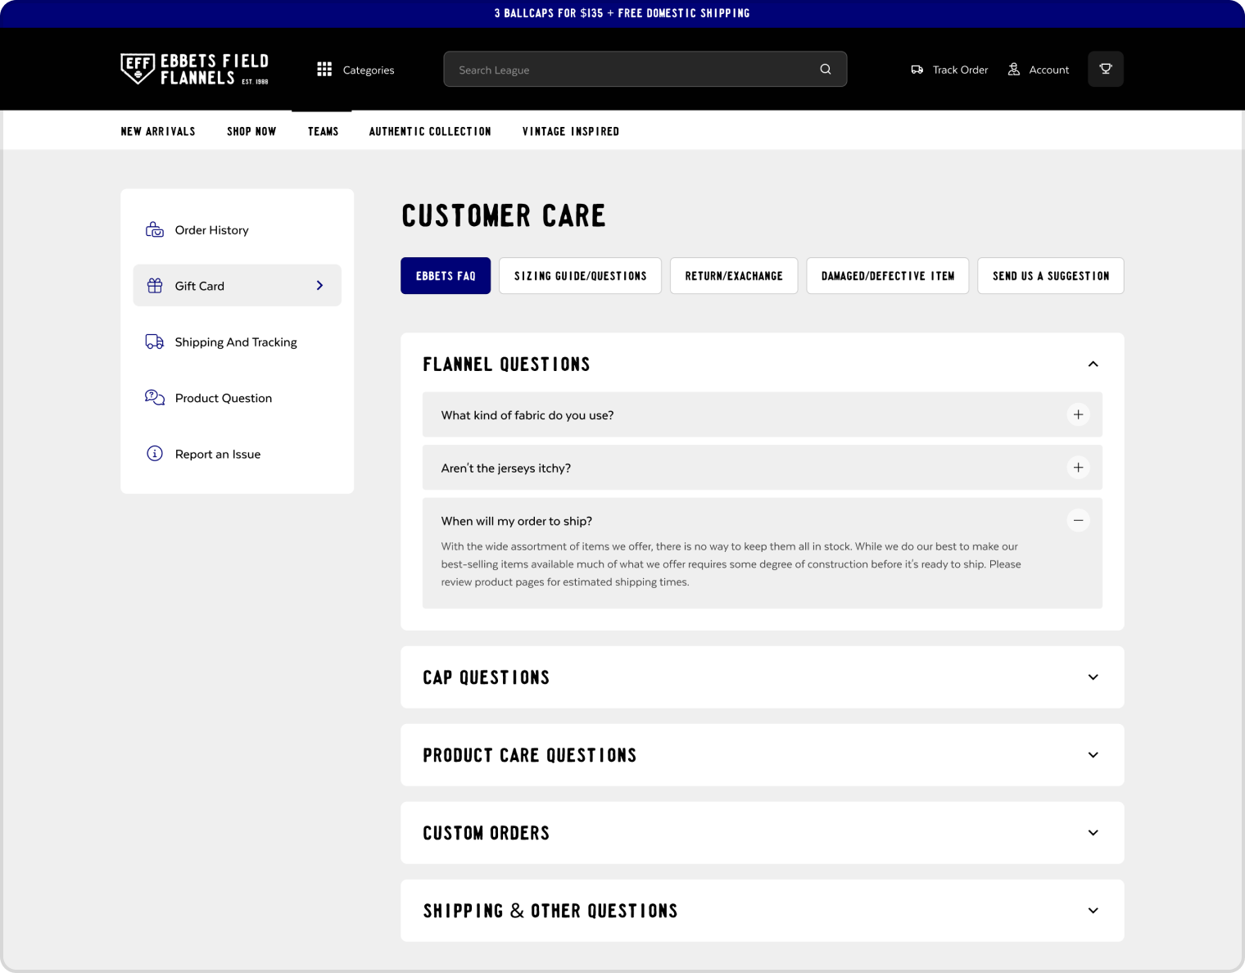Click the Flannel Questions heading

tap(506, 364)
